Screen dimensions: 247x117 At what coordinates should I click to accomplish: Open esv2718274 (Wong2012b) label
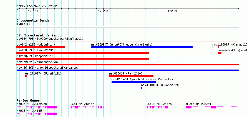[43, 73]
